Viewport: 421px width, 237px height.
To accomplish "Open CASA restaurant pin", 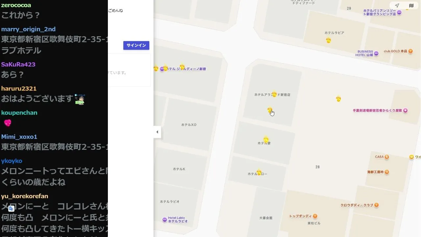I will 387,157.
